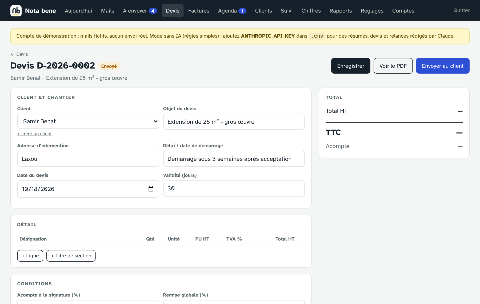Open the Suivi tab

tap(287, 11)
